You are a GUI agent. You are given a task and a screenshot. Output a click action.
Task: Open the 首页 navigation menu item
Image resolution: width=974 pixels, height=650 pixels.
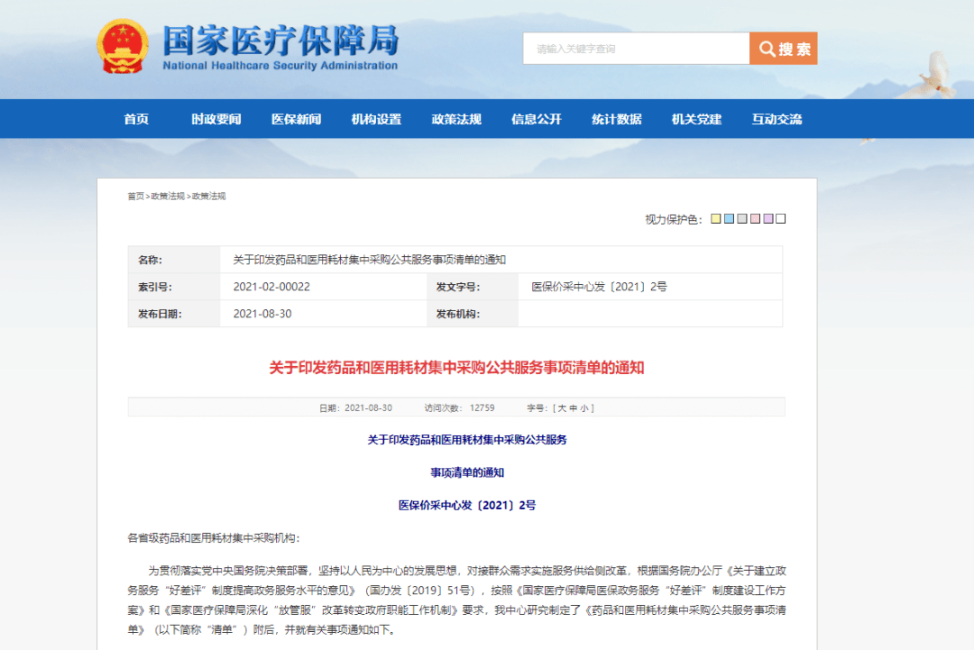point(136,119)
